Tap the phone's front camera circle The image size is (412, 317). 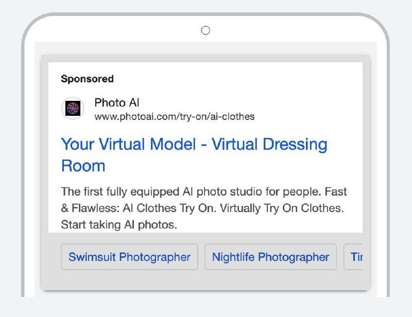click(x=205, y=30)
